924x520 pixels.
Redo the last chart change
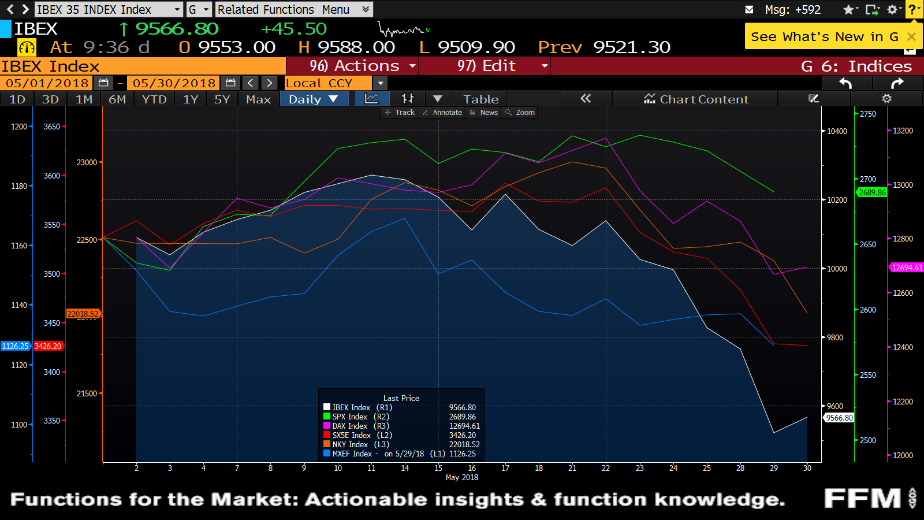[897, 83]
